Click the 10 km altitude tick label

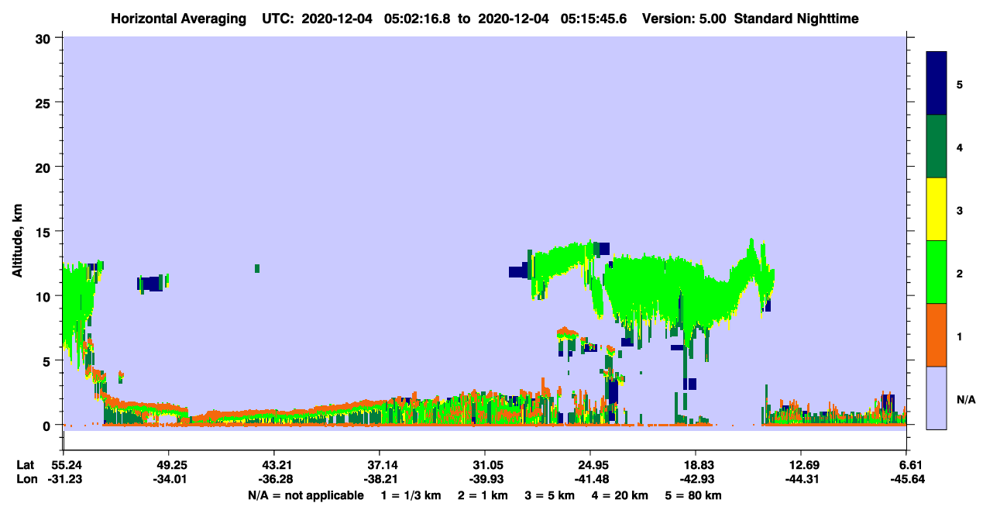pyautogui.click(x=44, y=296)
